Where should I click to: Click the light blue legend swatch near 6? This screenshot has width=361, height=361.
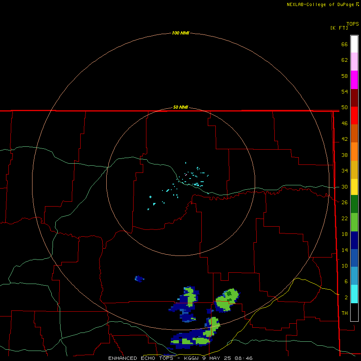point(354,276)
